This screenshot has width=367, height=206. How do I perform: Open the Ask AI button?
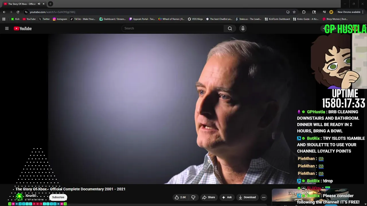click(227, 197)
